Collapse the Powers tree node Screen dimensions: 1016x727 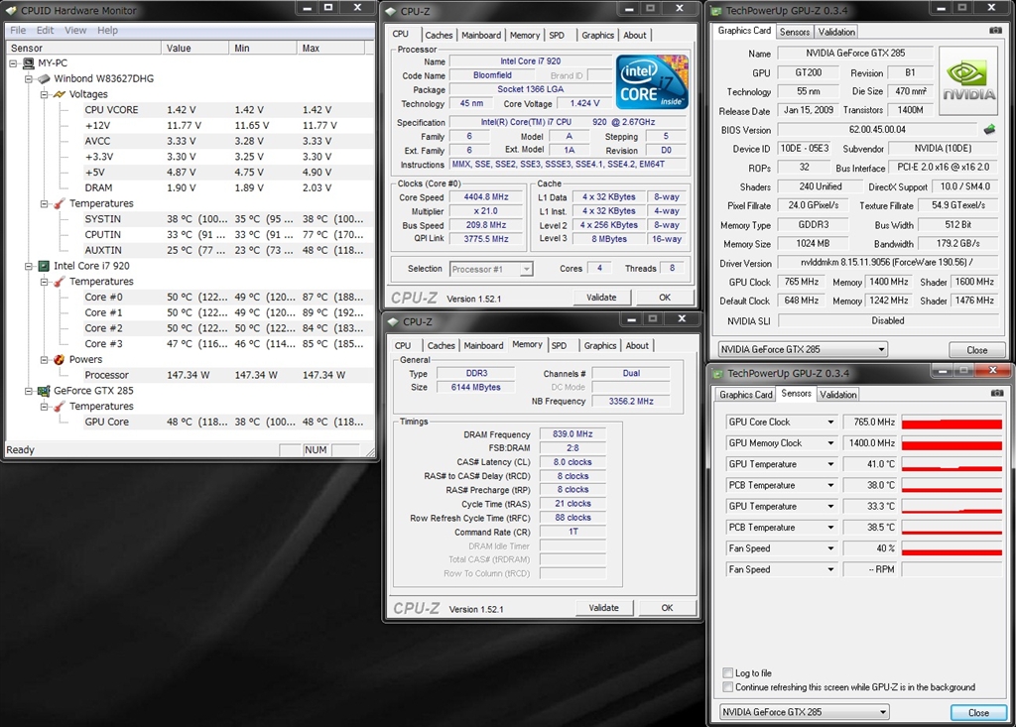44,359
